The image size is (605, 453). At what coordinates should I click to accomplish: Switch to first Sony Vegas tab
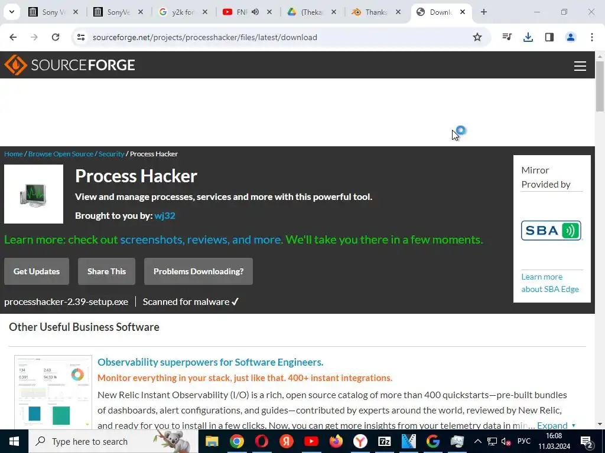53,12
